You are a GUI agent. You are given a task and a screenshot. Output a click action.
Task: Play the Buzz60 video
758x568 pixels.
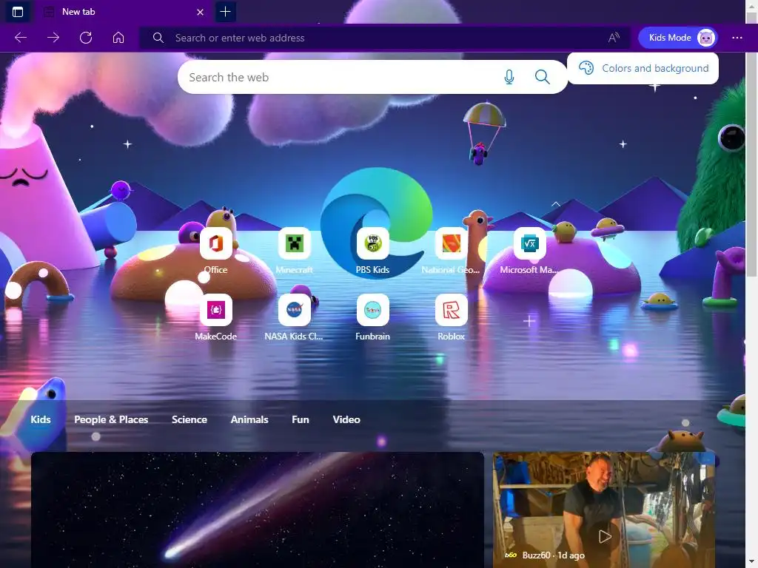tap(605, 536)
